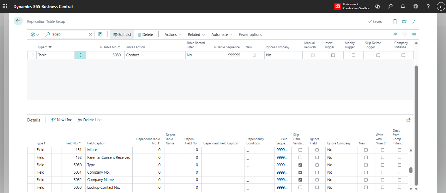Open page in new window icon
Image resolution: width=446 pixels, height=193 pixels.
(x=404, y=21)
